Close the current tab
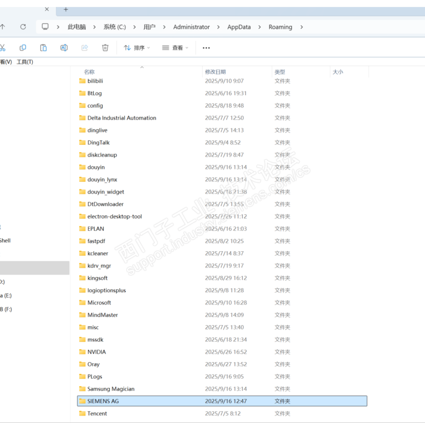The height and width of the screenshot is (423, 425). pos(47,9)
